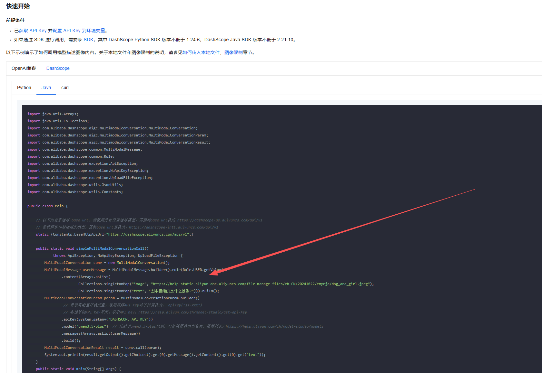
Task: Open the 获取 API Key link
Action: click(33, 31)
